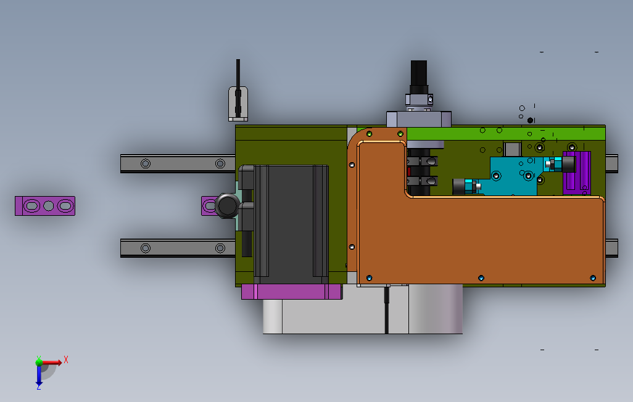Click the blue Z axis of triad

pos(39,376)
